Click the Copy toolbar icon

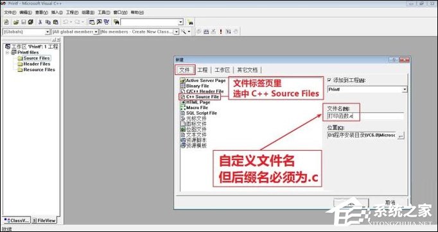tap(48, 22)
